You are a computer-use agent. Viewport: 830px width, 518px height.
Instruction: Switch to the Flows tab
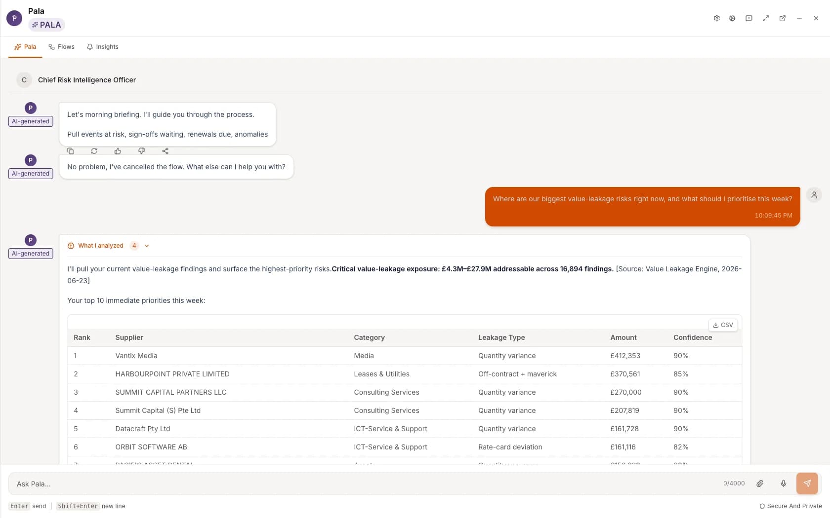61,47
